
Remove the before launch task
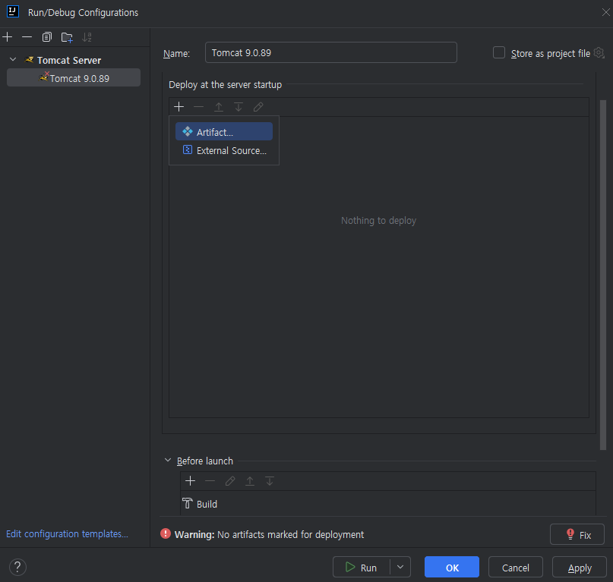(x=210, y=481)
